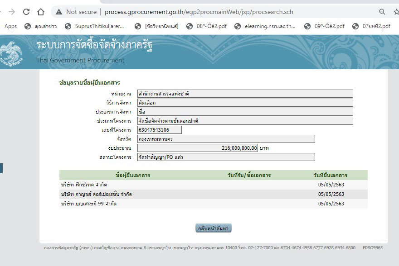Viewport: 399px width, 266px height.
Task: Open the 07บทที่2.pdf bookmark
Action: coord(371,26)
